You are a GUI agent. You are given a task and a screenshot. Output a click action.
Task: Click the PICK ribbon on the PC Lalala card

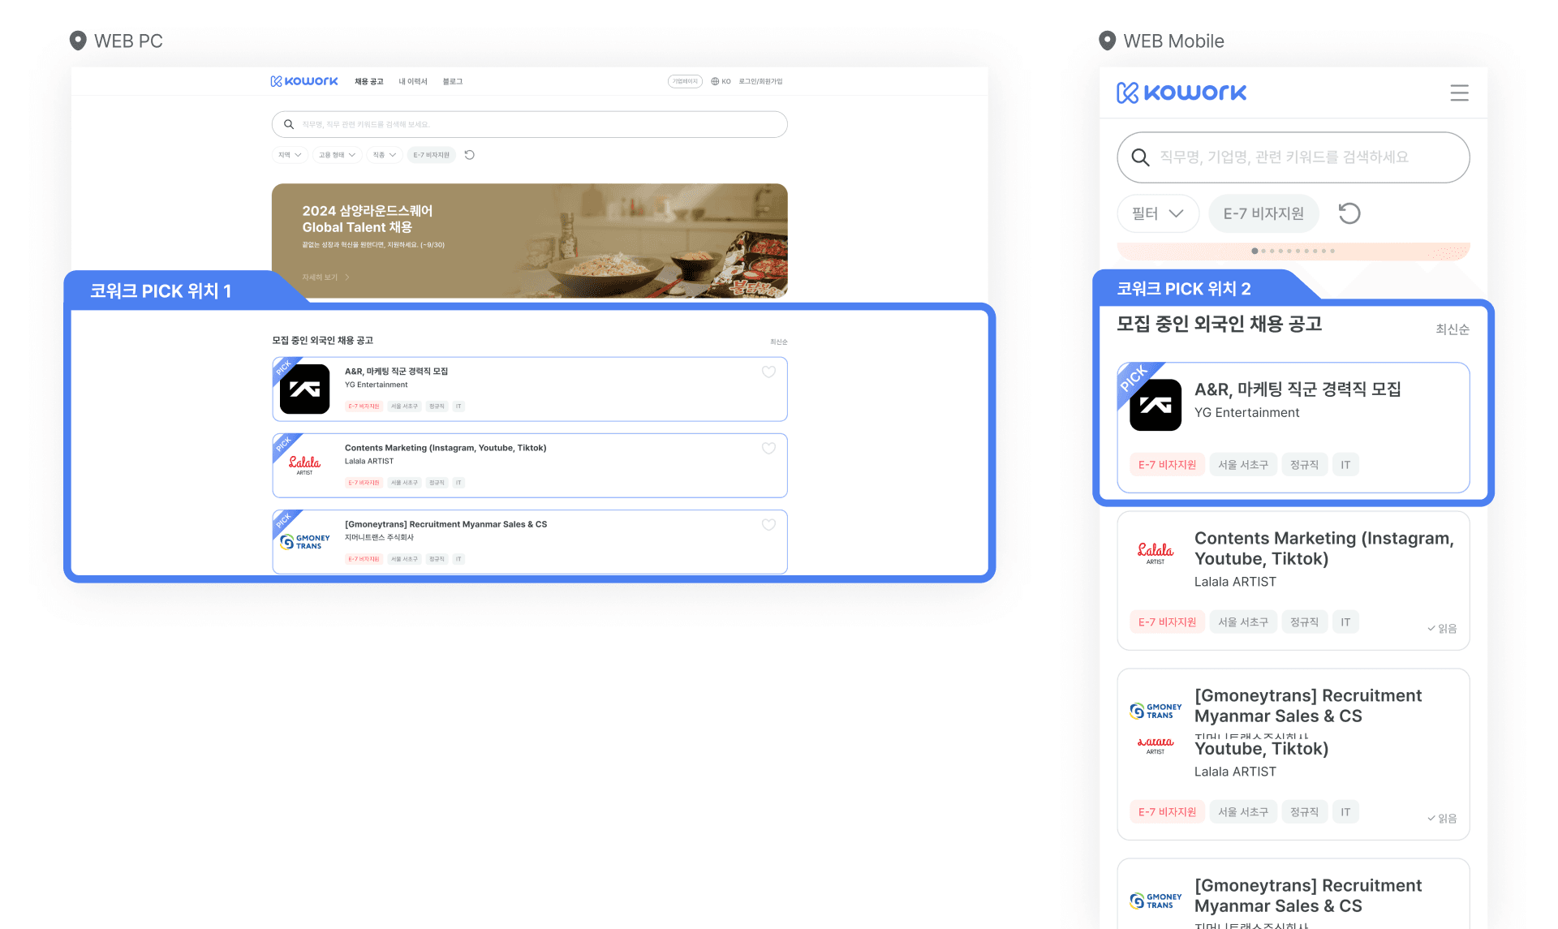click(283, 444)
